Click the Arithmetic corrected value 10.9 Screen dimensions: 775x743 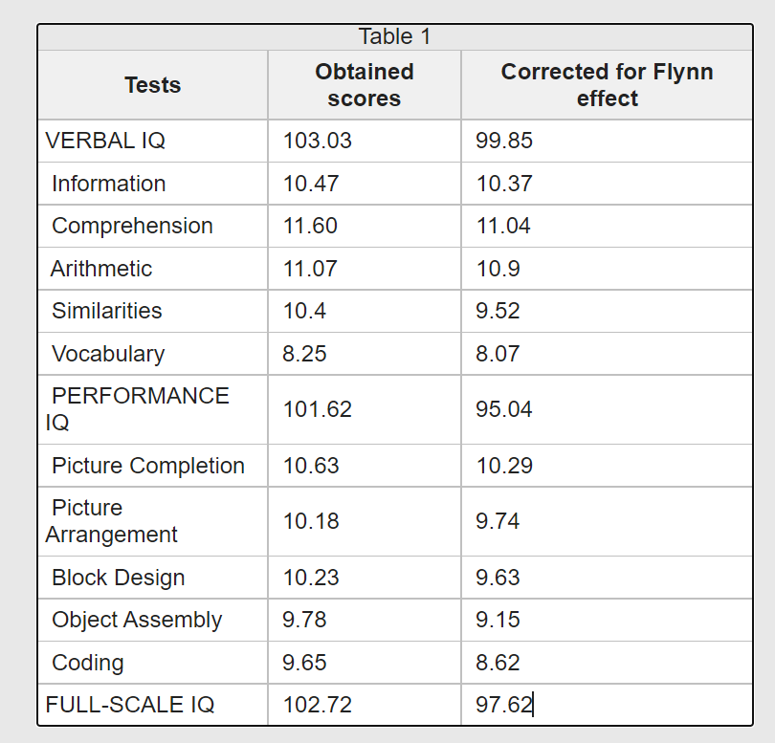coord(498,269)
